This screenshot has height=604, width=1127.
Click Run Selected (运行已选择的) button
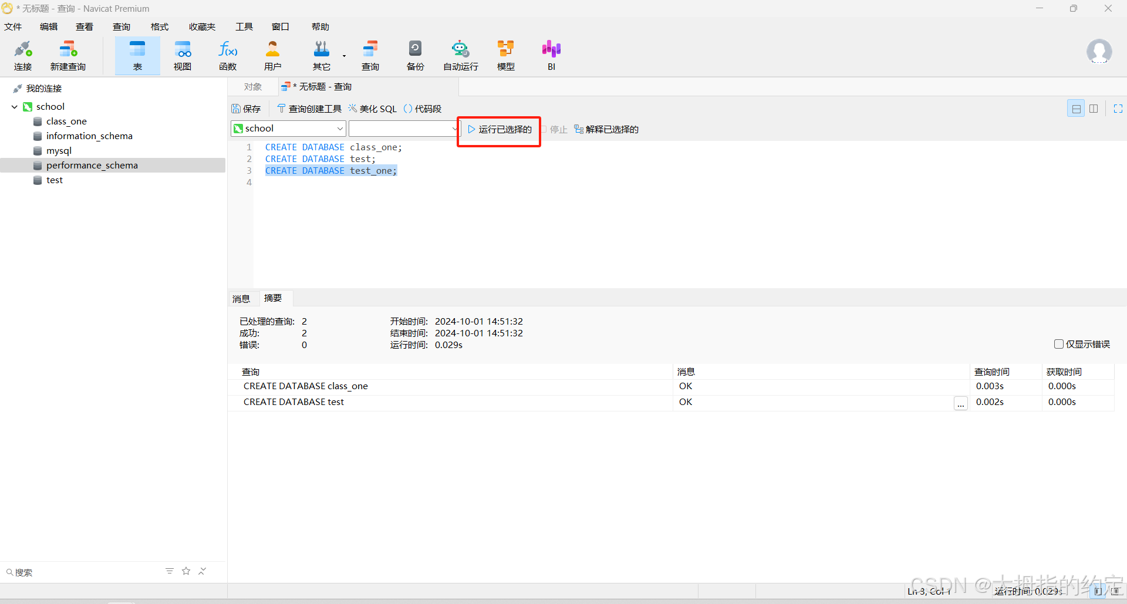[500, 129]
